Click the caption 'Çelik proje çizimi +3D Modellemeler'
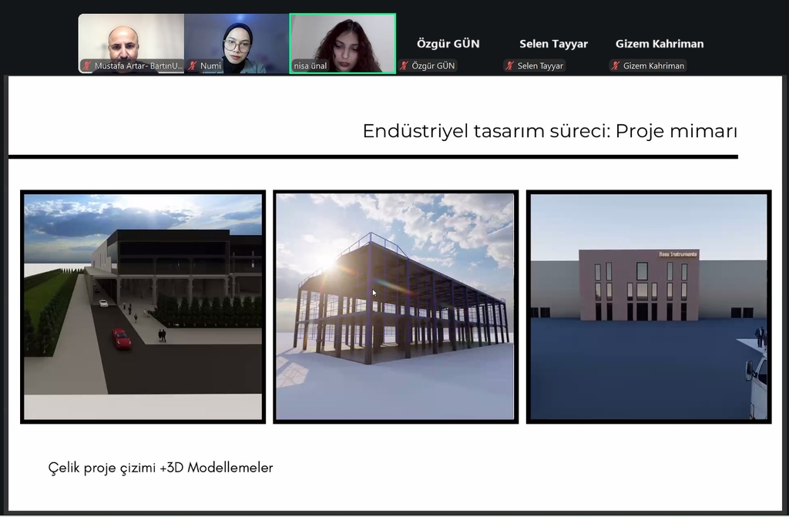Image resolution: width=789 pixels, height=517 pixels. click(160, 468)
